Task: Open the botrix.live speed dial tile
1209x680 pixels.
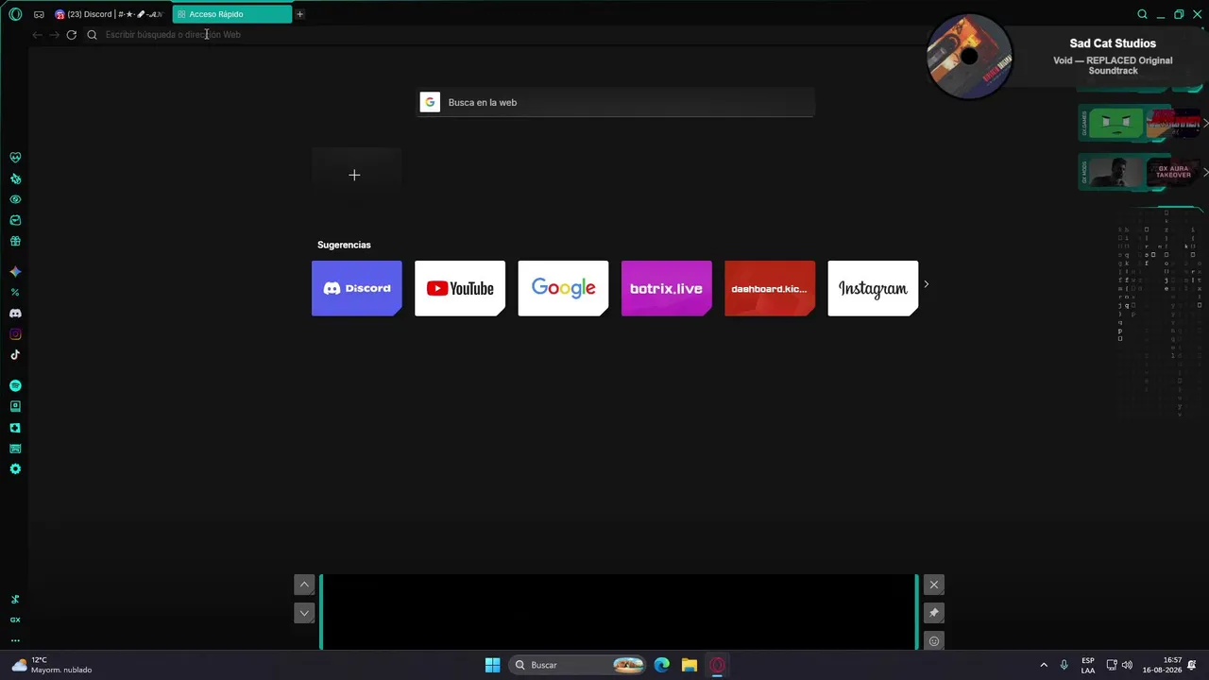Action: [x=666, y=288]
